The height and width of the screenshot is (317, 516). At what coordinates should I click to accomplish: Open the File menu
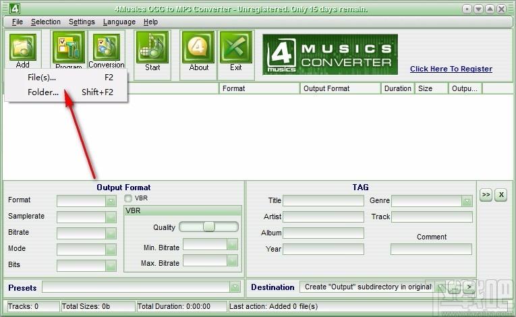[x=18, y=22]
